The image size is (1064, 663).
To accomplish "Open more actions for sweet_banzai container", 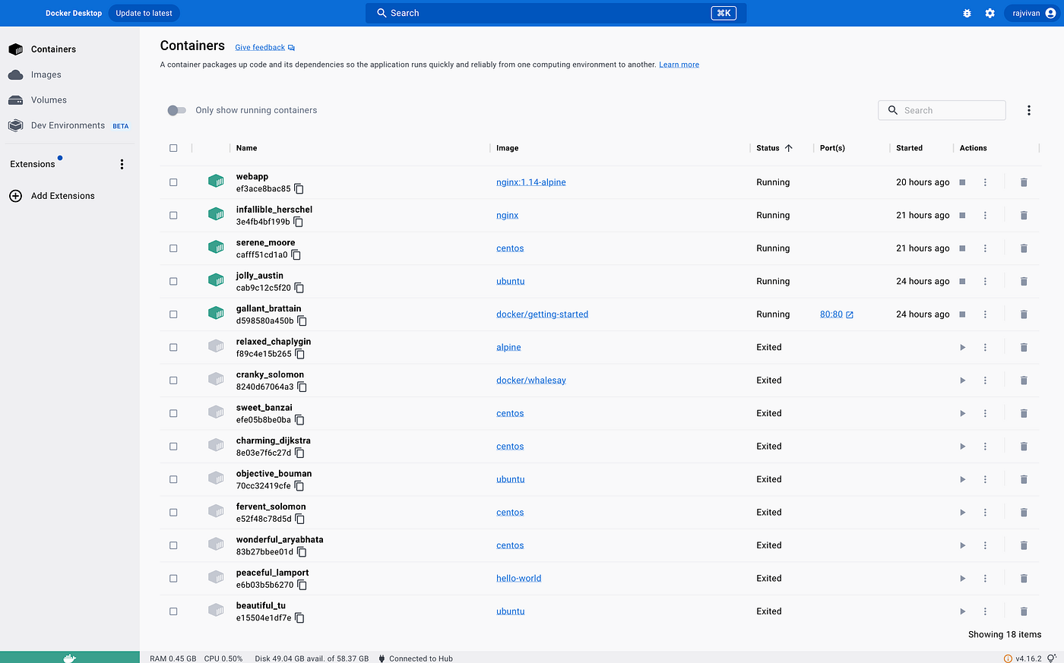I will pyautogui.click(x=985, y=414).
